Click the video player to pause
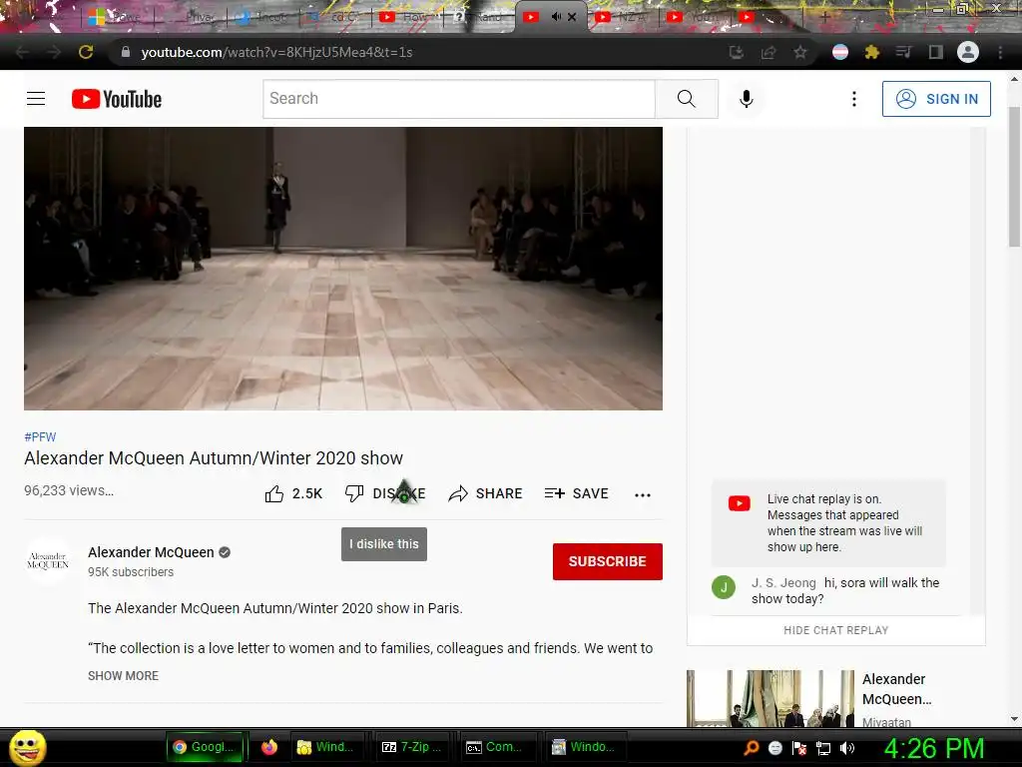Image resolution: width=1022 pixels, height=767 pixels. pos(343,269)
